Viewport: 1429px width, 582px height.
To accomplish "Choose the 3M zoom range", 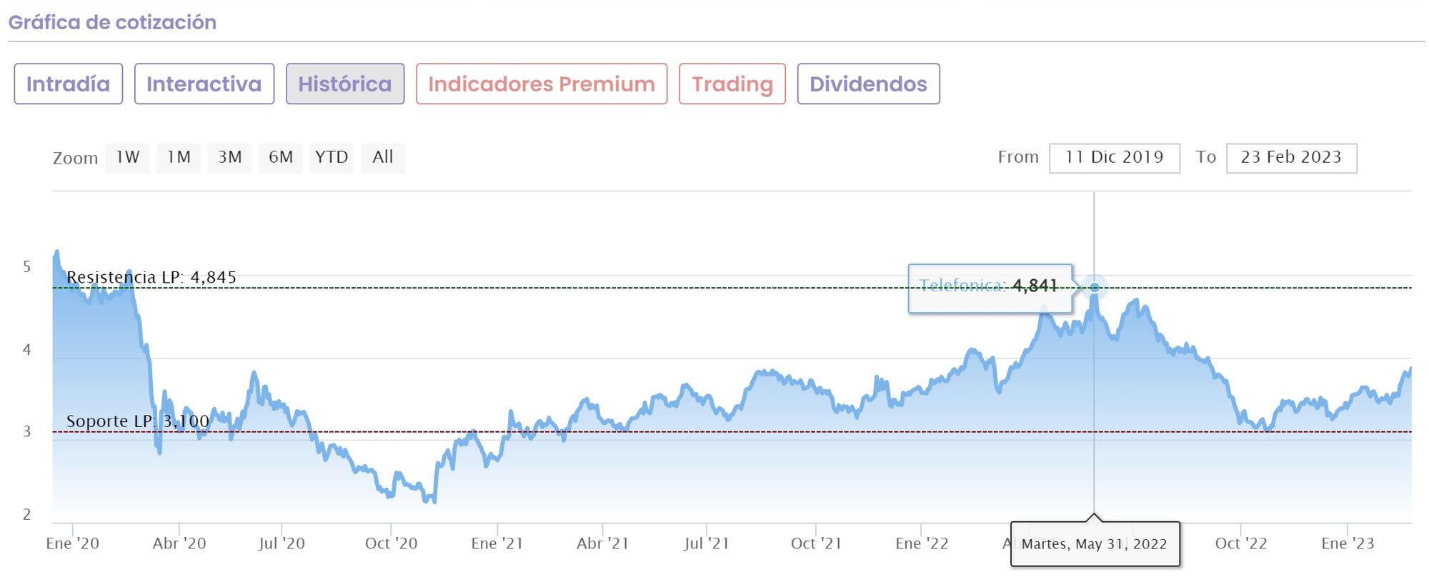I will click(x=230, y=158).
